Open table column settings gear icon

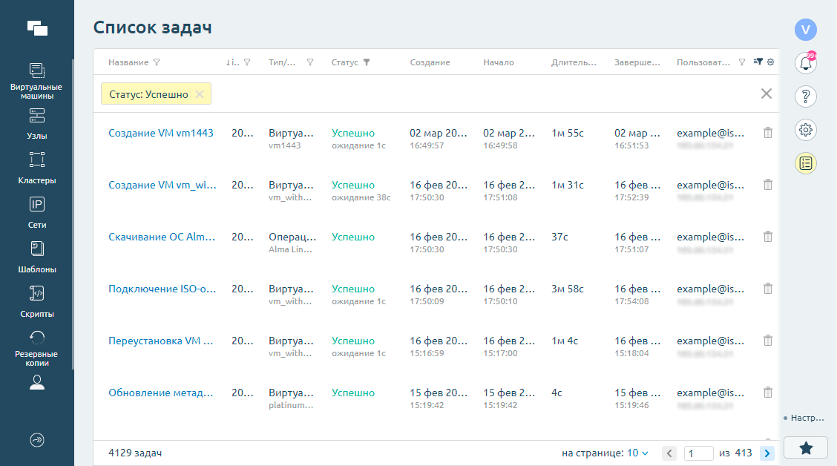[770, 62]
